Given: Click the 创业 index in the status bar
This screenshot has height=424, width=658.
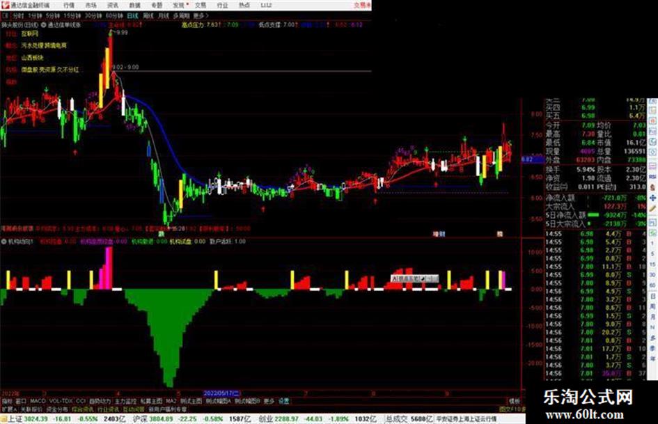Looking at the screenshot, I should [265, 419].
